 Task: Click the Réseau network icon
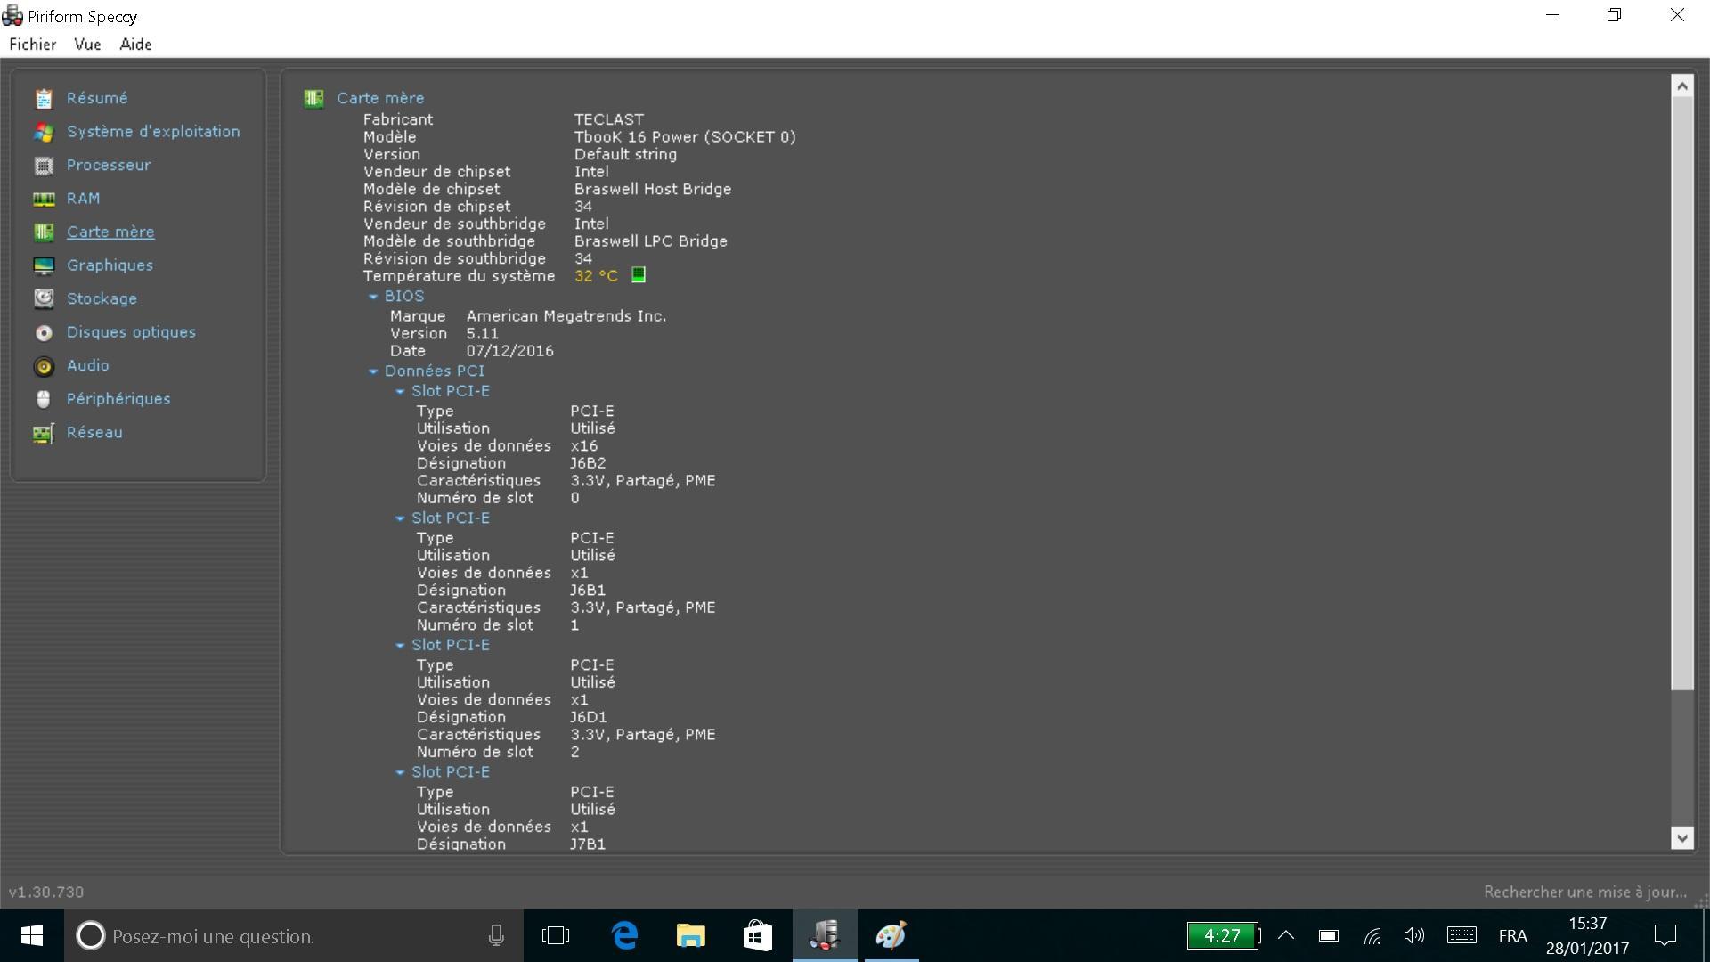[44, 434]
